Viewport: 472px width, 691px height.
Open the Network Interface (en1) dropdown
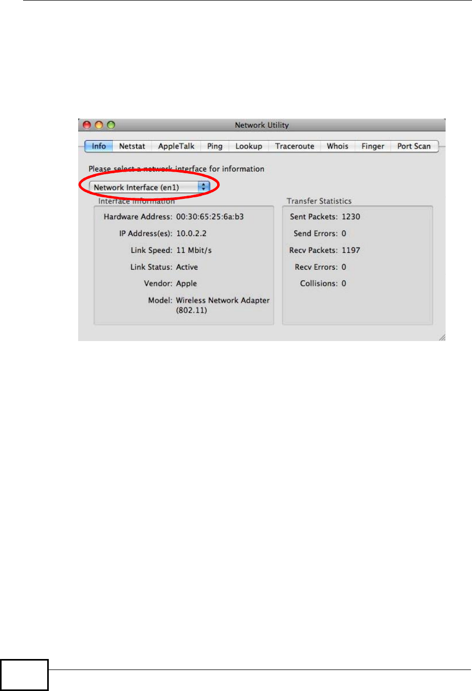(149, 187)
